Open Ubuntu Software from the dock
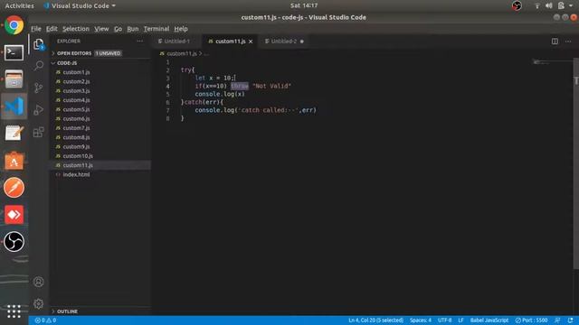This screenshot has width=579, height=325. (14, 161)
